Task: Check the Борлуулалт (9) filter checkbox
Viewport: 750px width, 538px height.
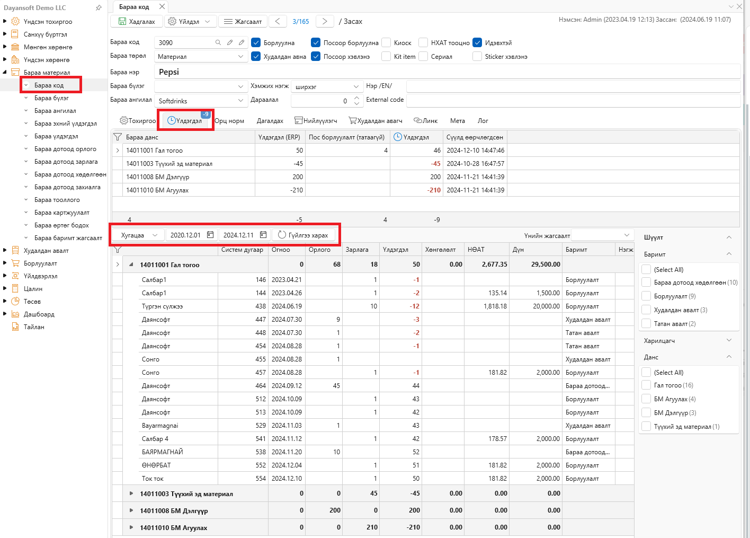Action: tap(646, 296)
